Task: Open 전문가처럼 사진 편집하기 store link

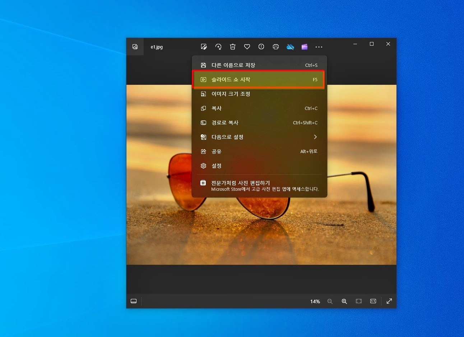Action: pos(259,186)
